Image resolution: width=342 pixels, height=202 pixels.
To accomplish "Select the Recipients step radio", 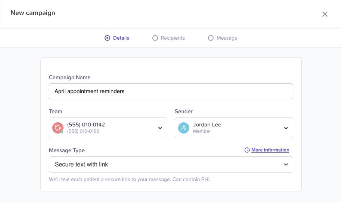I will click(x=155, y=38).
